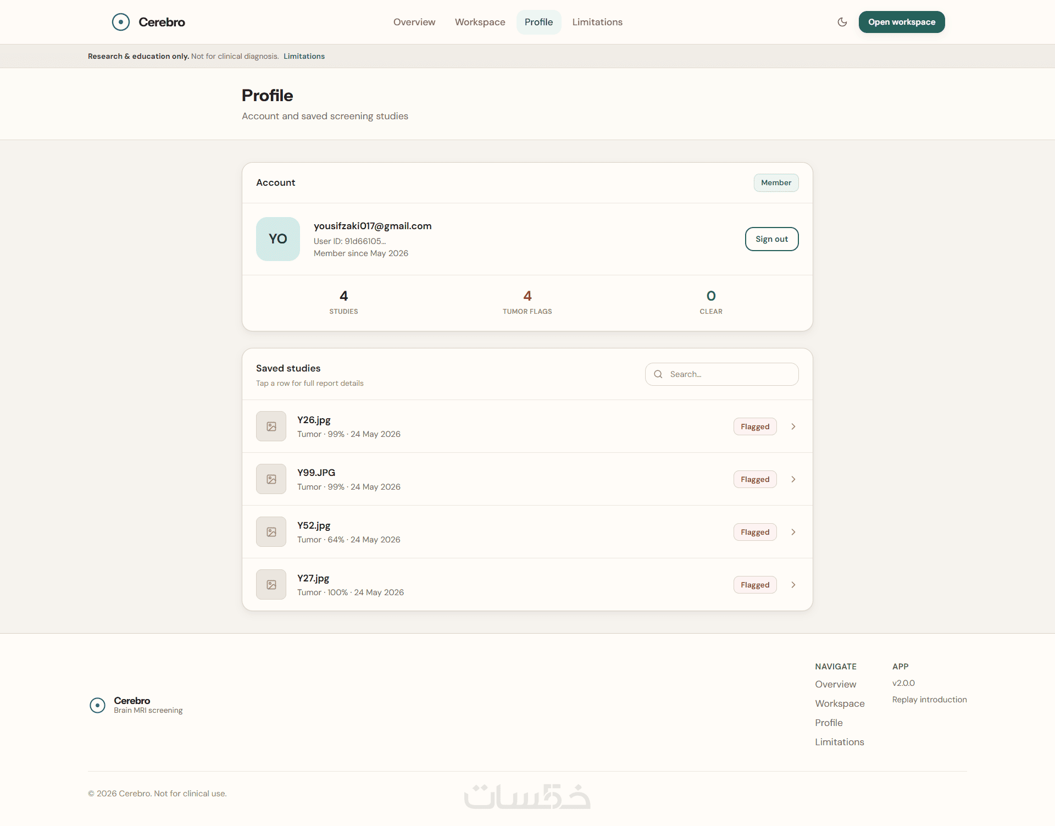Expand the Y99.JPG row chevron
This screenshot has height=826, width=1055.
pyautogui.click(x=793, y=479)
